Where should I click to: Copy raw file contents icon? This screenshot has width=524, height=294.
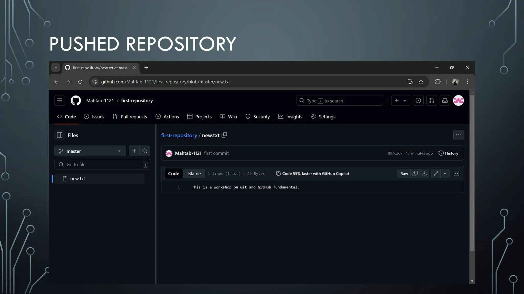coord(415,174)
